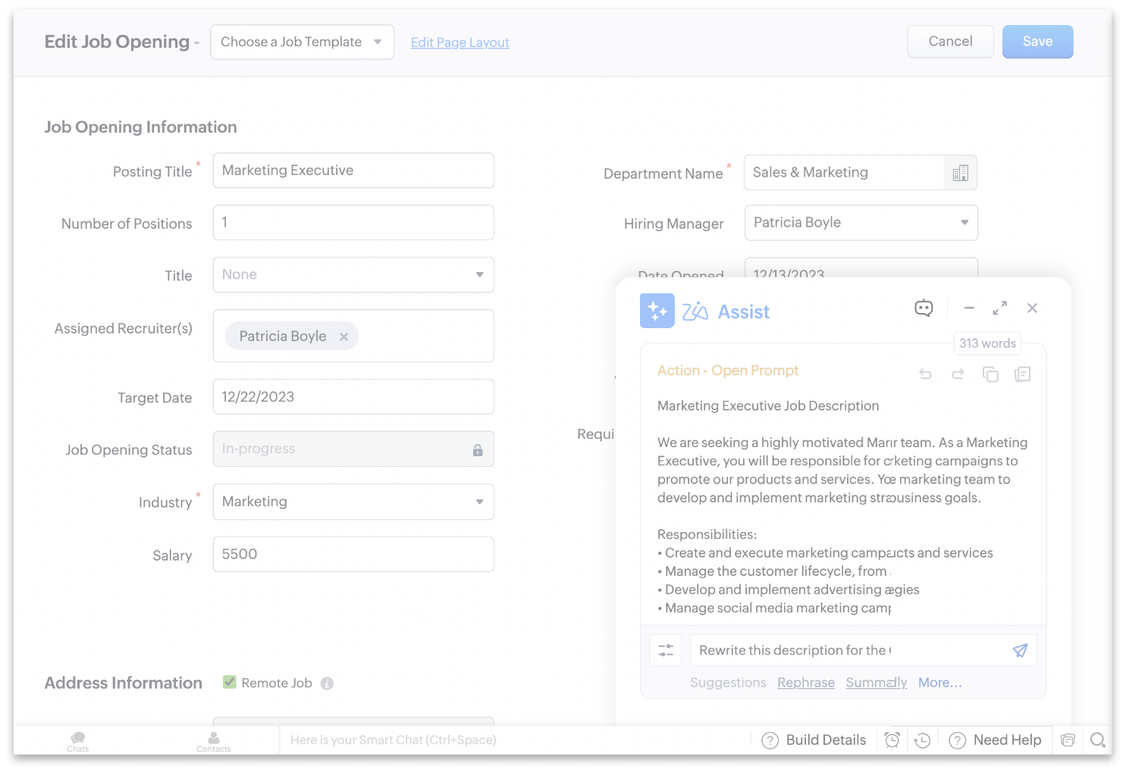Open More suggestions link

[939, 683]
